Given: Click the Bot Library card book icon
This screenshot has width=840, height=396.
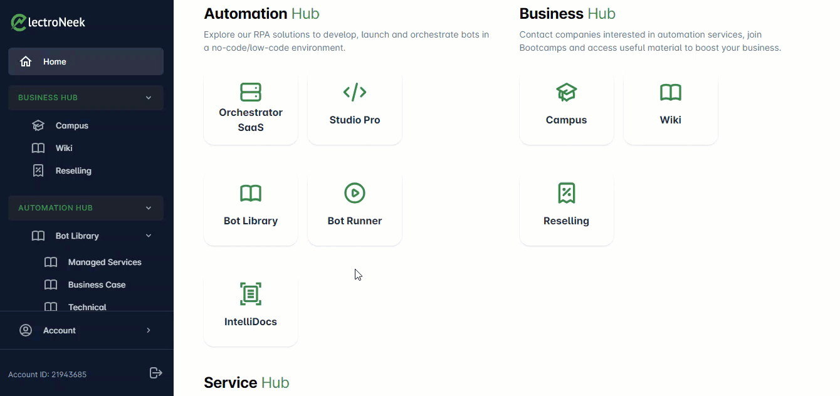Looking at the screenshot, I should (x=251, y=193).
